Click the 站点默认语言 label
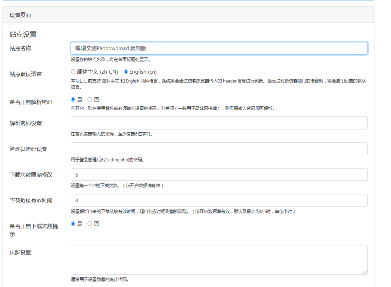Screen dimensions: 391x287 click(x=25, y=74)
